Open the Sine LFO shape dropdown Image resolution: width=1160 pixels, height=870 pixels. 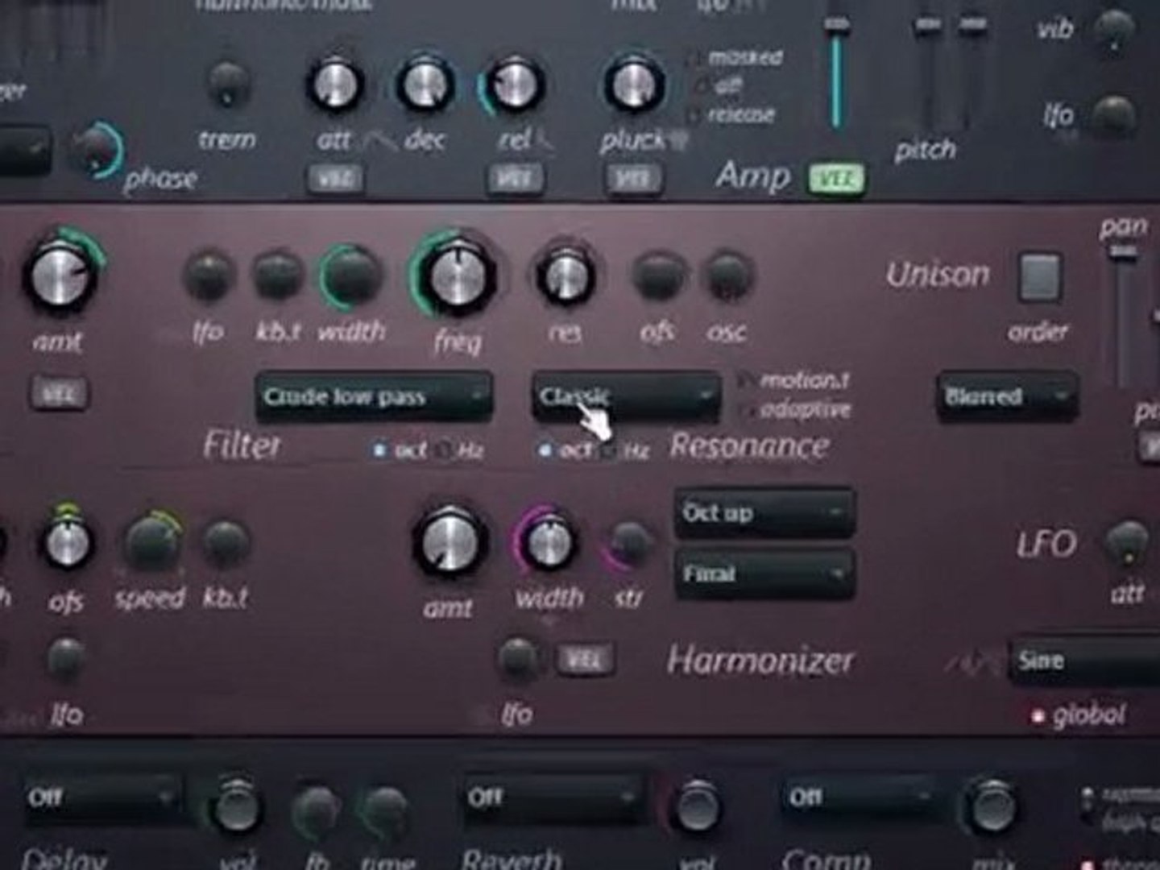click(1084, 661)
